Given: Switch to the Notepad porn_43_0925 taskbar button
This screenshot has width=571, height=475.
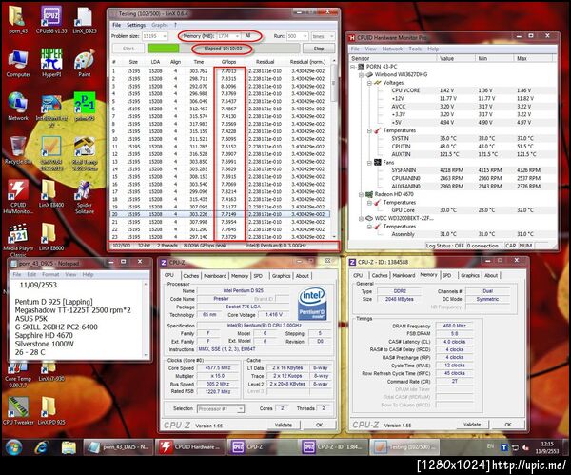Looking at the screenshot, I should pos(118,447).
